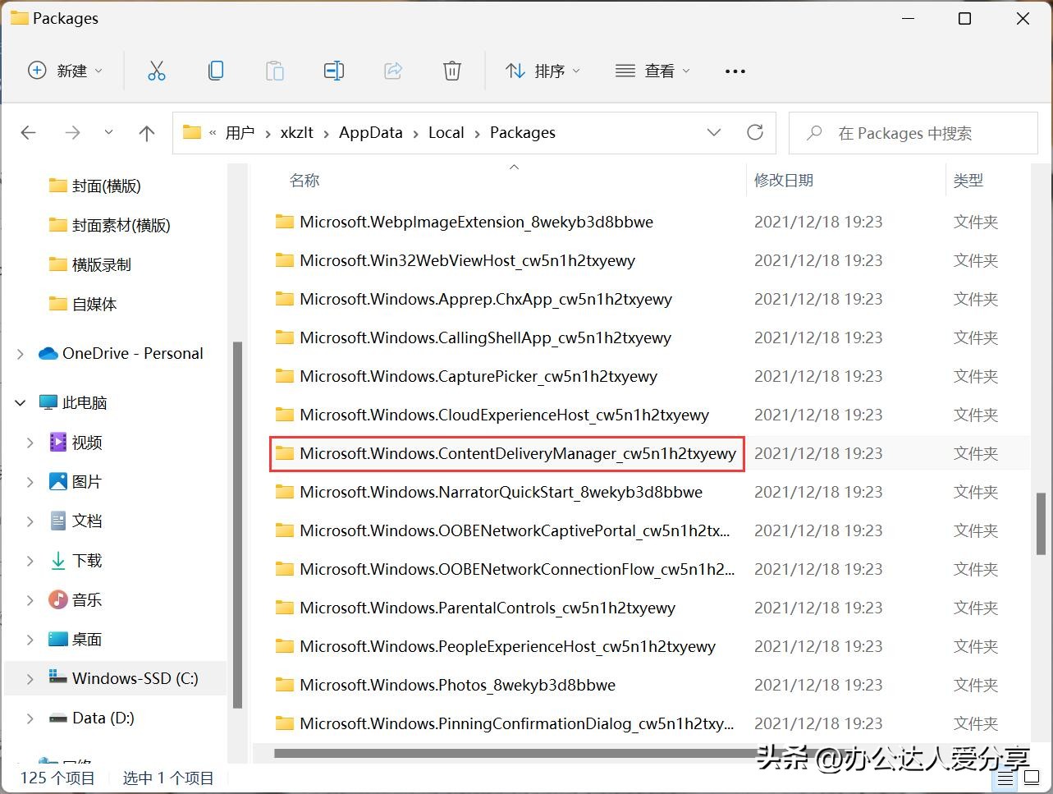
Task: Open the AppData breadcrumb link
Action: 370,132
